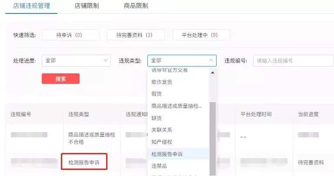Open the 店铺违规管理 tab
This screenshot has height=176, width=334.
[31, 6]
